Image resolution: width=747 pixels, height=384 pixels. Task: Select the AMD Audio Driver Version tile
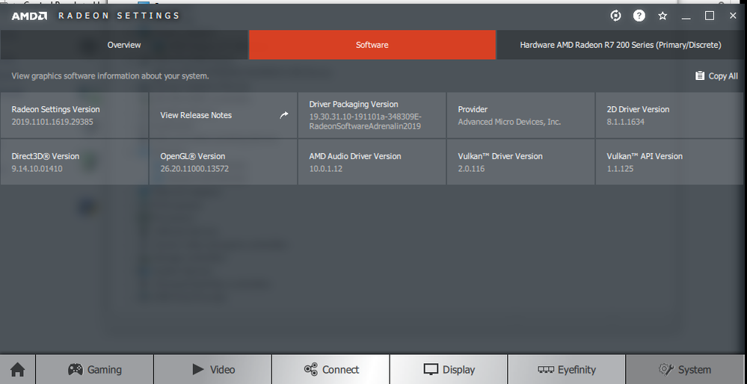pos(372,162)
